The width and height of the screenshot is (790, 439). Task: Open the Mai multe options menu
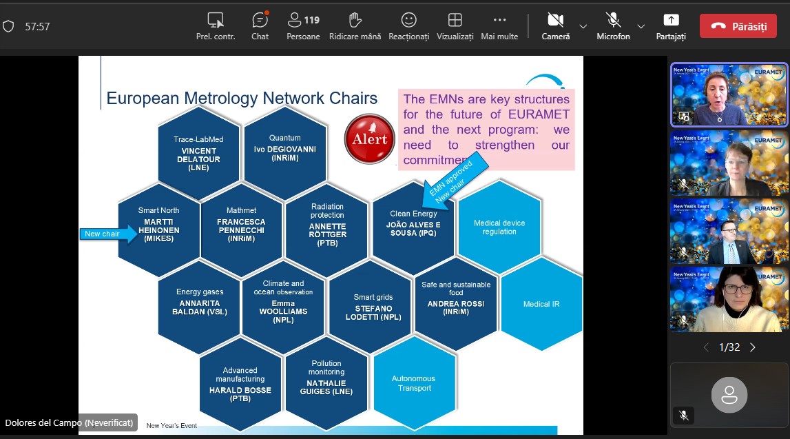pos(499,25)
